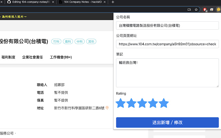Click the 中科 location tag
Screen dimensions: 221x138
(x=79, y=41)
